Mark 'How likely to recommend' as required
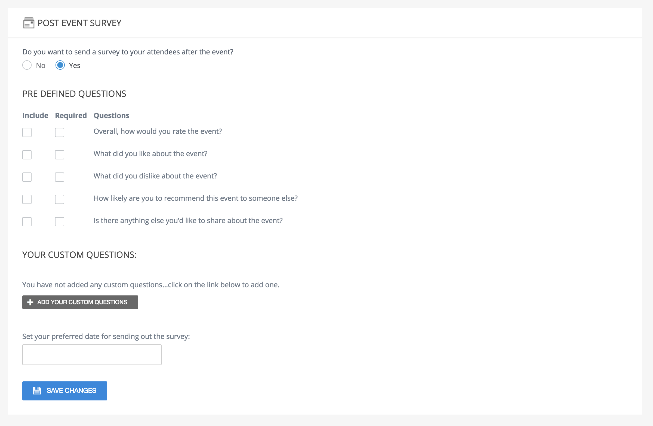Screen dimensions: 653x426 pos(60,199)
